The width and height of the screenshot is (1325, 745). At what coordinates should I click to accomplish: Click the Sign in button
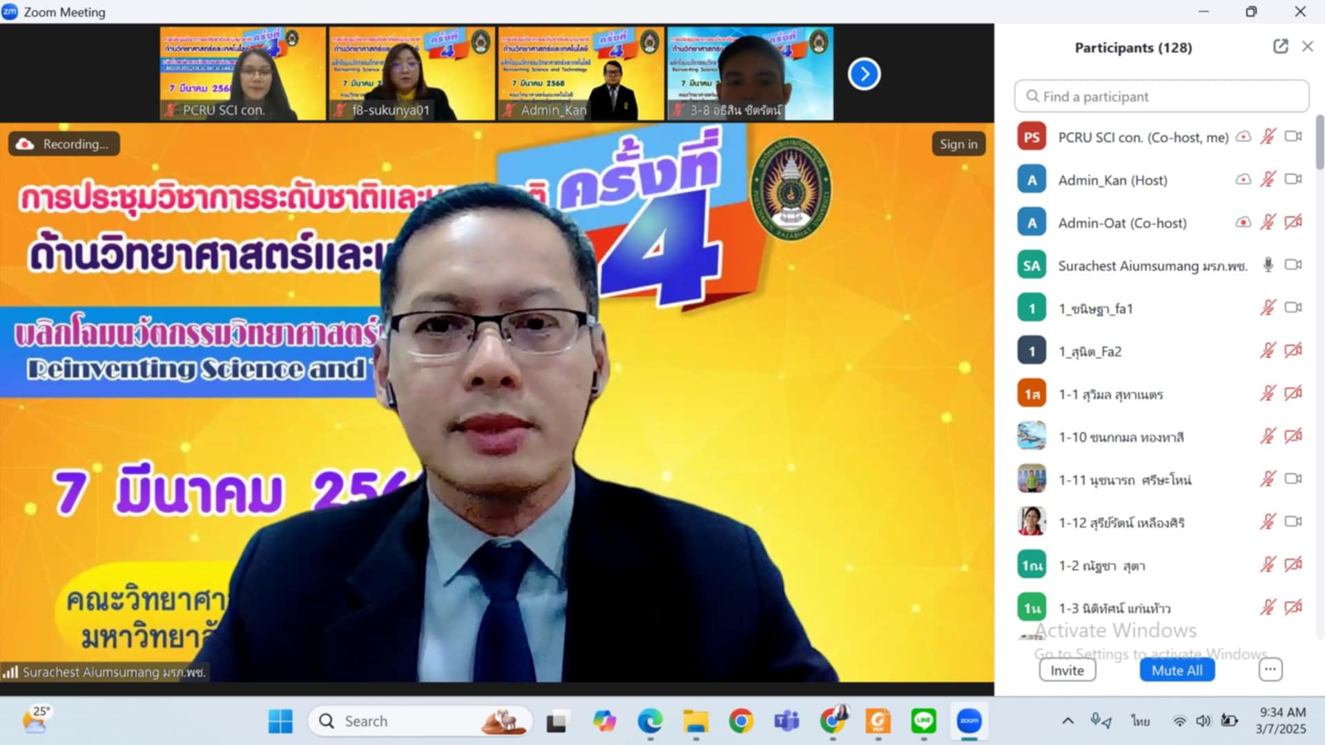(x=958, y=144)
